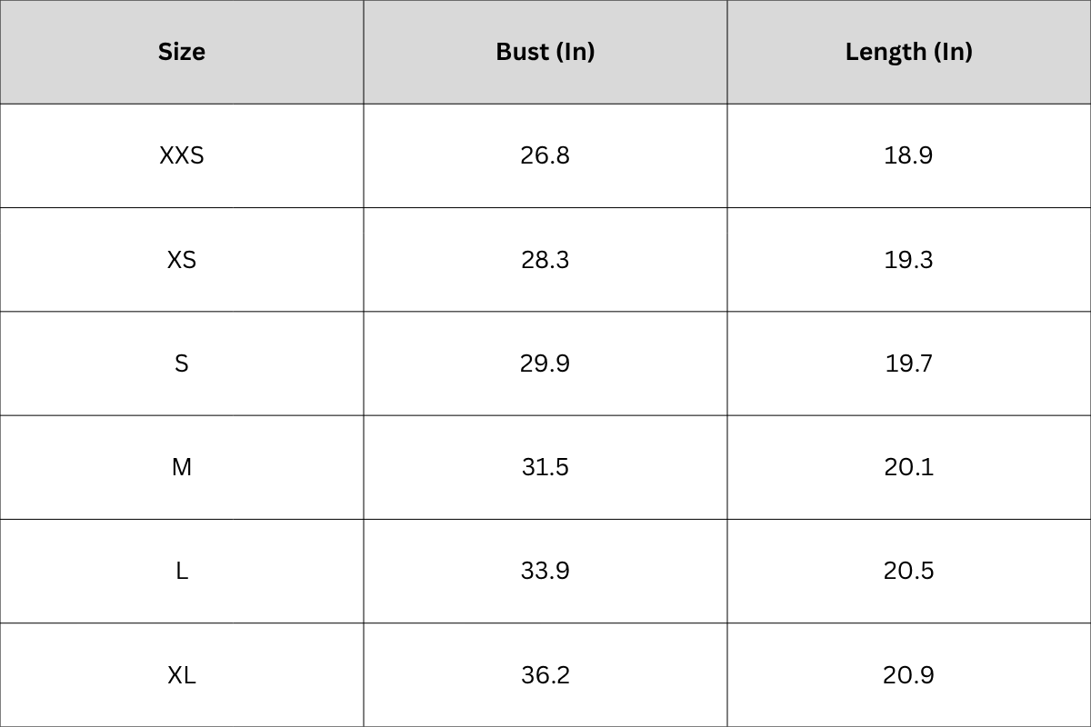This screenshot has width=1091, height=727.
Task: Click the Length (In) column header
Action: click(909, 52)
